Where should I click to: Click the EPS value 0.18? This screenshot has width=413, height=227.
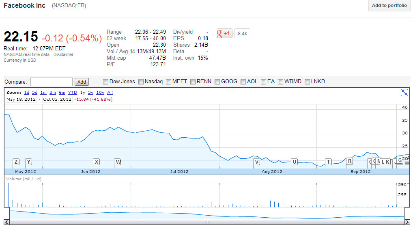(x=203, y=39)
